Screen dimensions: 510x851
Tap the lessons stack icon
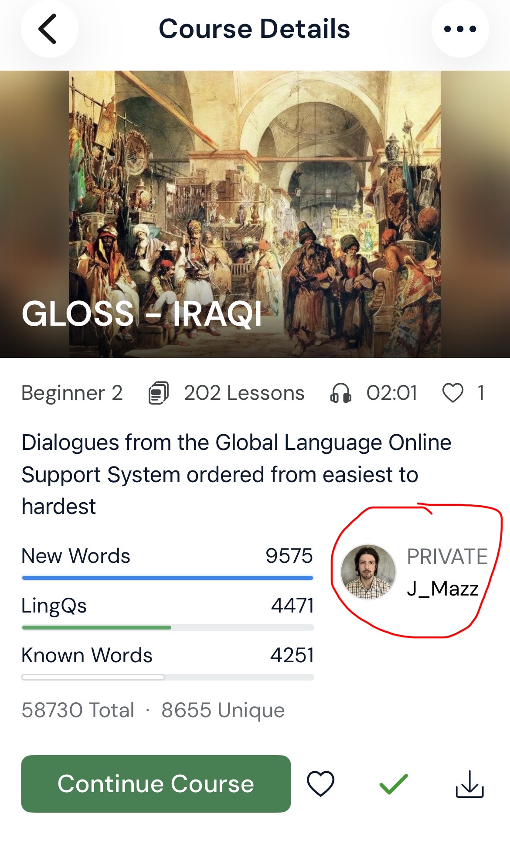[x=159, y=393]
